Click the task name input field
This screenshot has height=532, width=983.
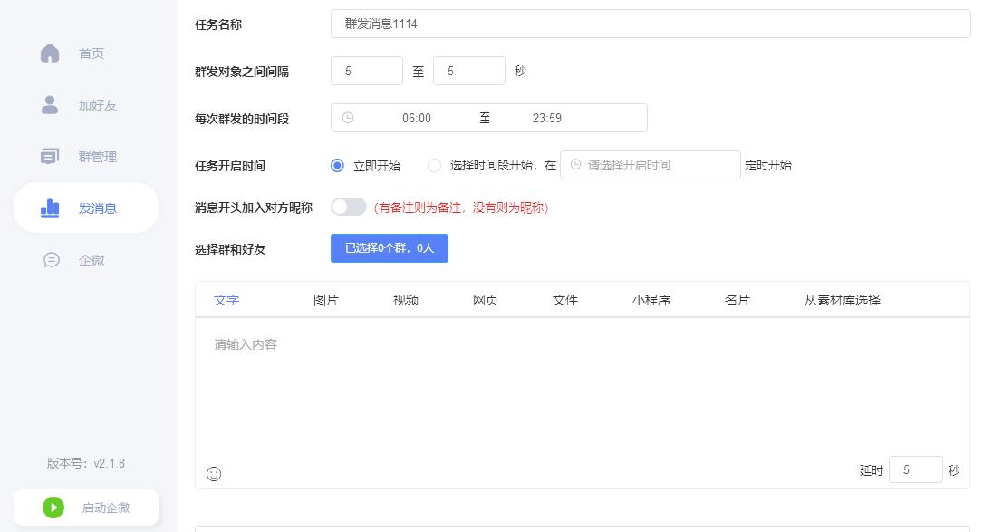[x=650, y=24]
